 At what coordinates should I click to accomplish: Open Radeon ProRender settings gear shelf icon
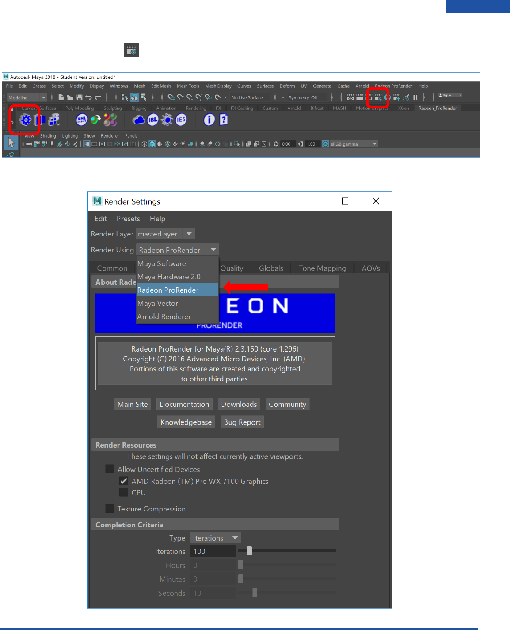[x=26, y=120]
